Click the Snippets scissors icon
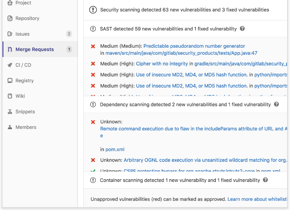Screen dimensions: 290x210 tap(10, 111)
